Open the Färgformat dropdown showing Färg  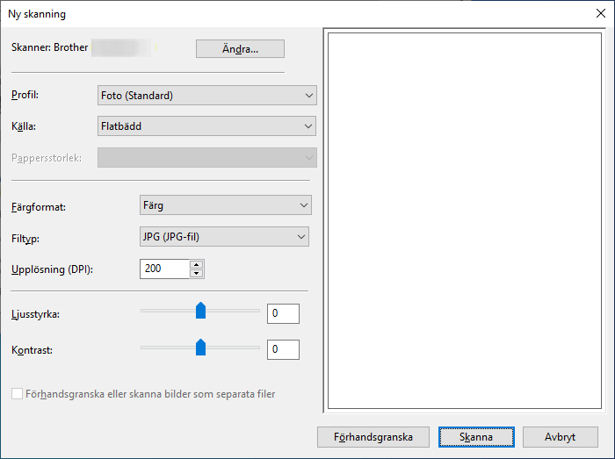pyautogui.click(x=226, y=205)
